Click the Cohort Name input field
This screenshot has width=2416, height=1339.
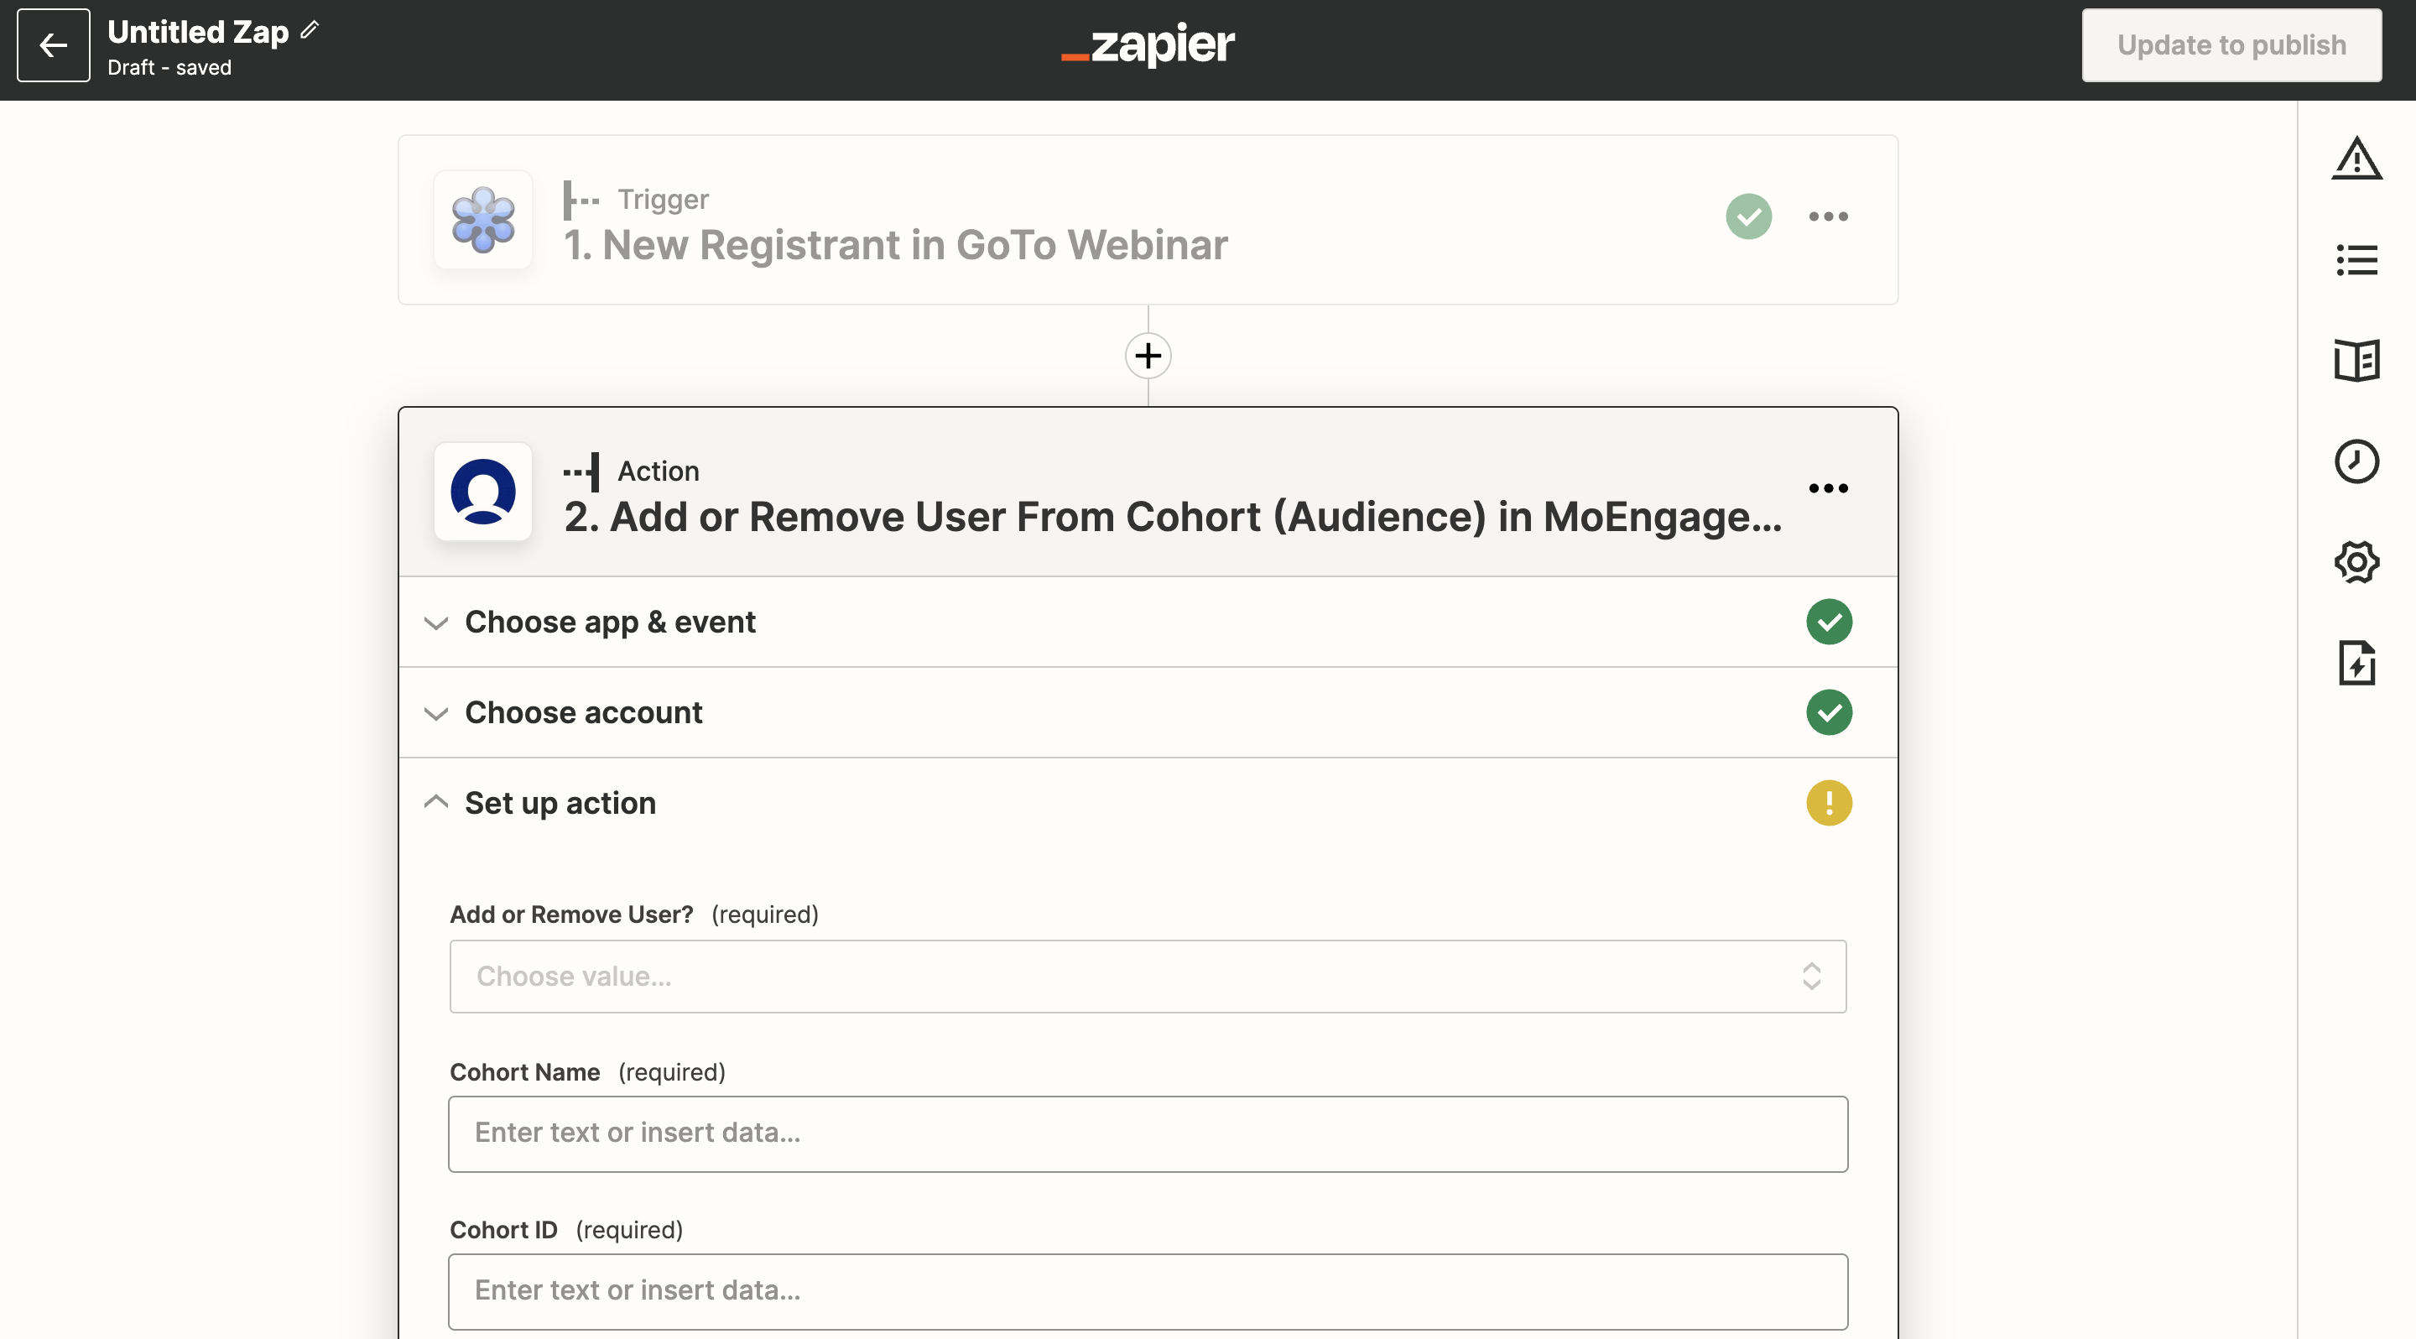pyautogui.click(x=1148, y=1133)
